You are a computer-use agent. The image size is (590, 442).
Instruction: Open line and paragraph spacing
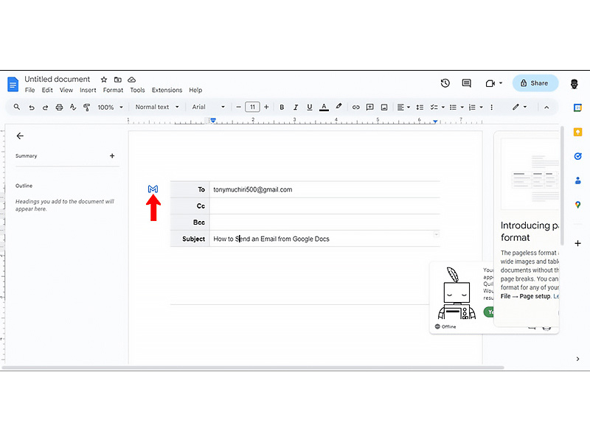420,108
